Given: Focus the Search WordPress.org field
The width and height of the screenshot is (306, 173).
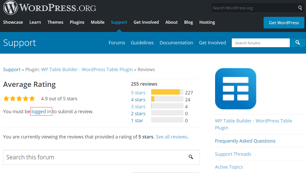Looking at the screenshot, I should click(254, 8).
